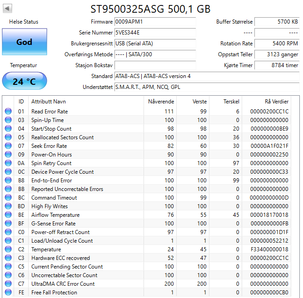Click the status orb next to Power-On Hours

8,155
